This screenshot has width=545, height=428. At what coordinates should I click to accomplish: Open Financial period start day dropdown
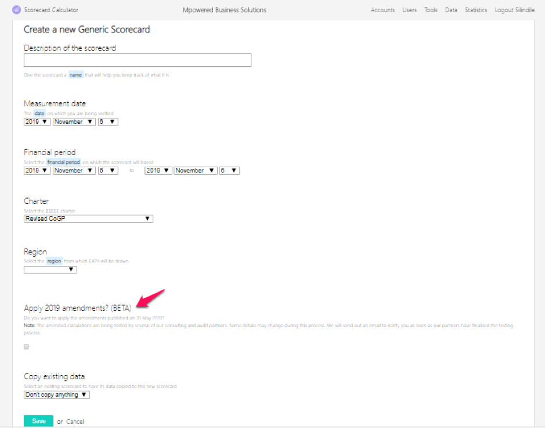pos(108,170)
